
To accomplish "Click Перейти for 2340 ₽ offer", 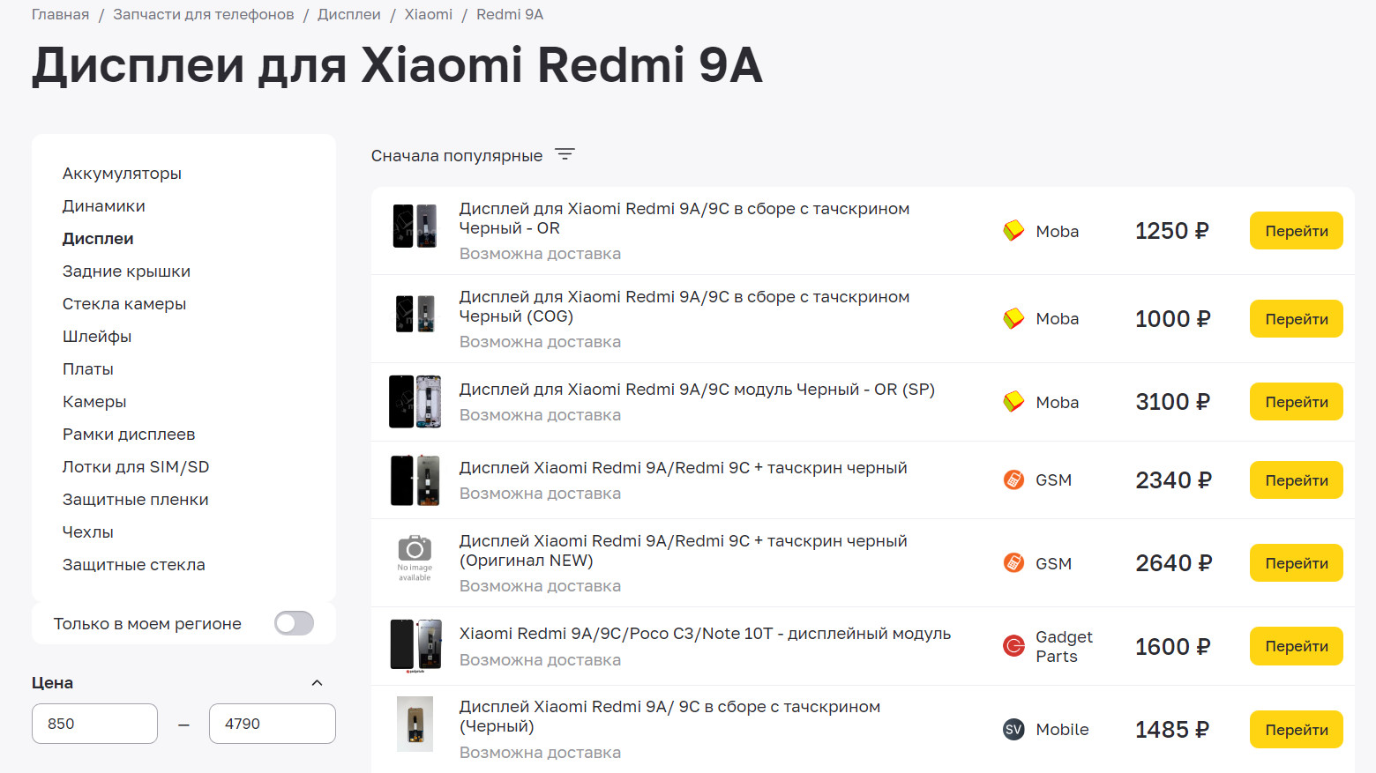I will click(1296, 479).
